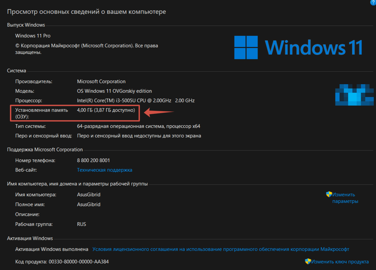Click the Изменить ключ продукта link
The height and width of the screenshot is (270, 376).
[340, 262]
